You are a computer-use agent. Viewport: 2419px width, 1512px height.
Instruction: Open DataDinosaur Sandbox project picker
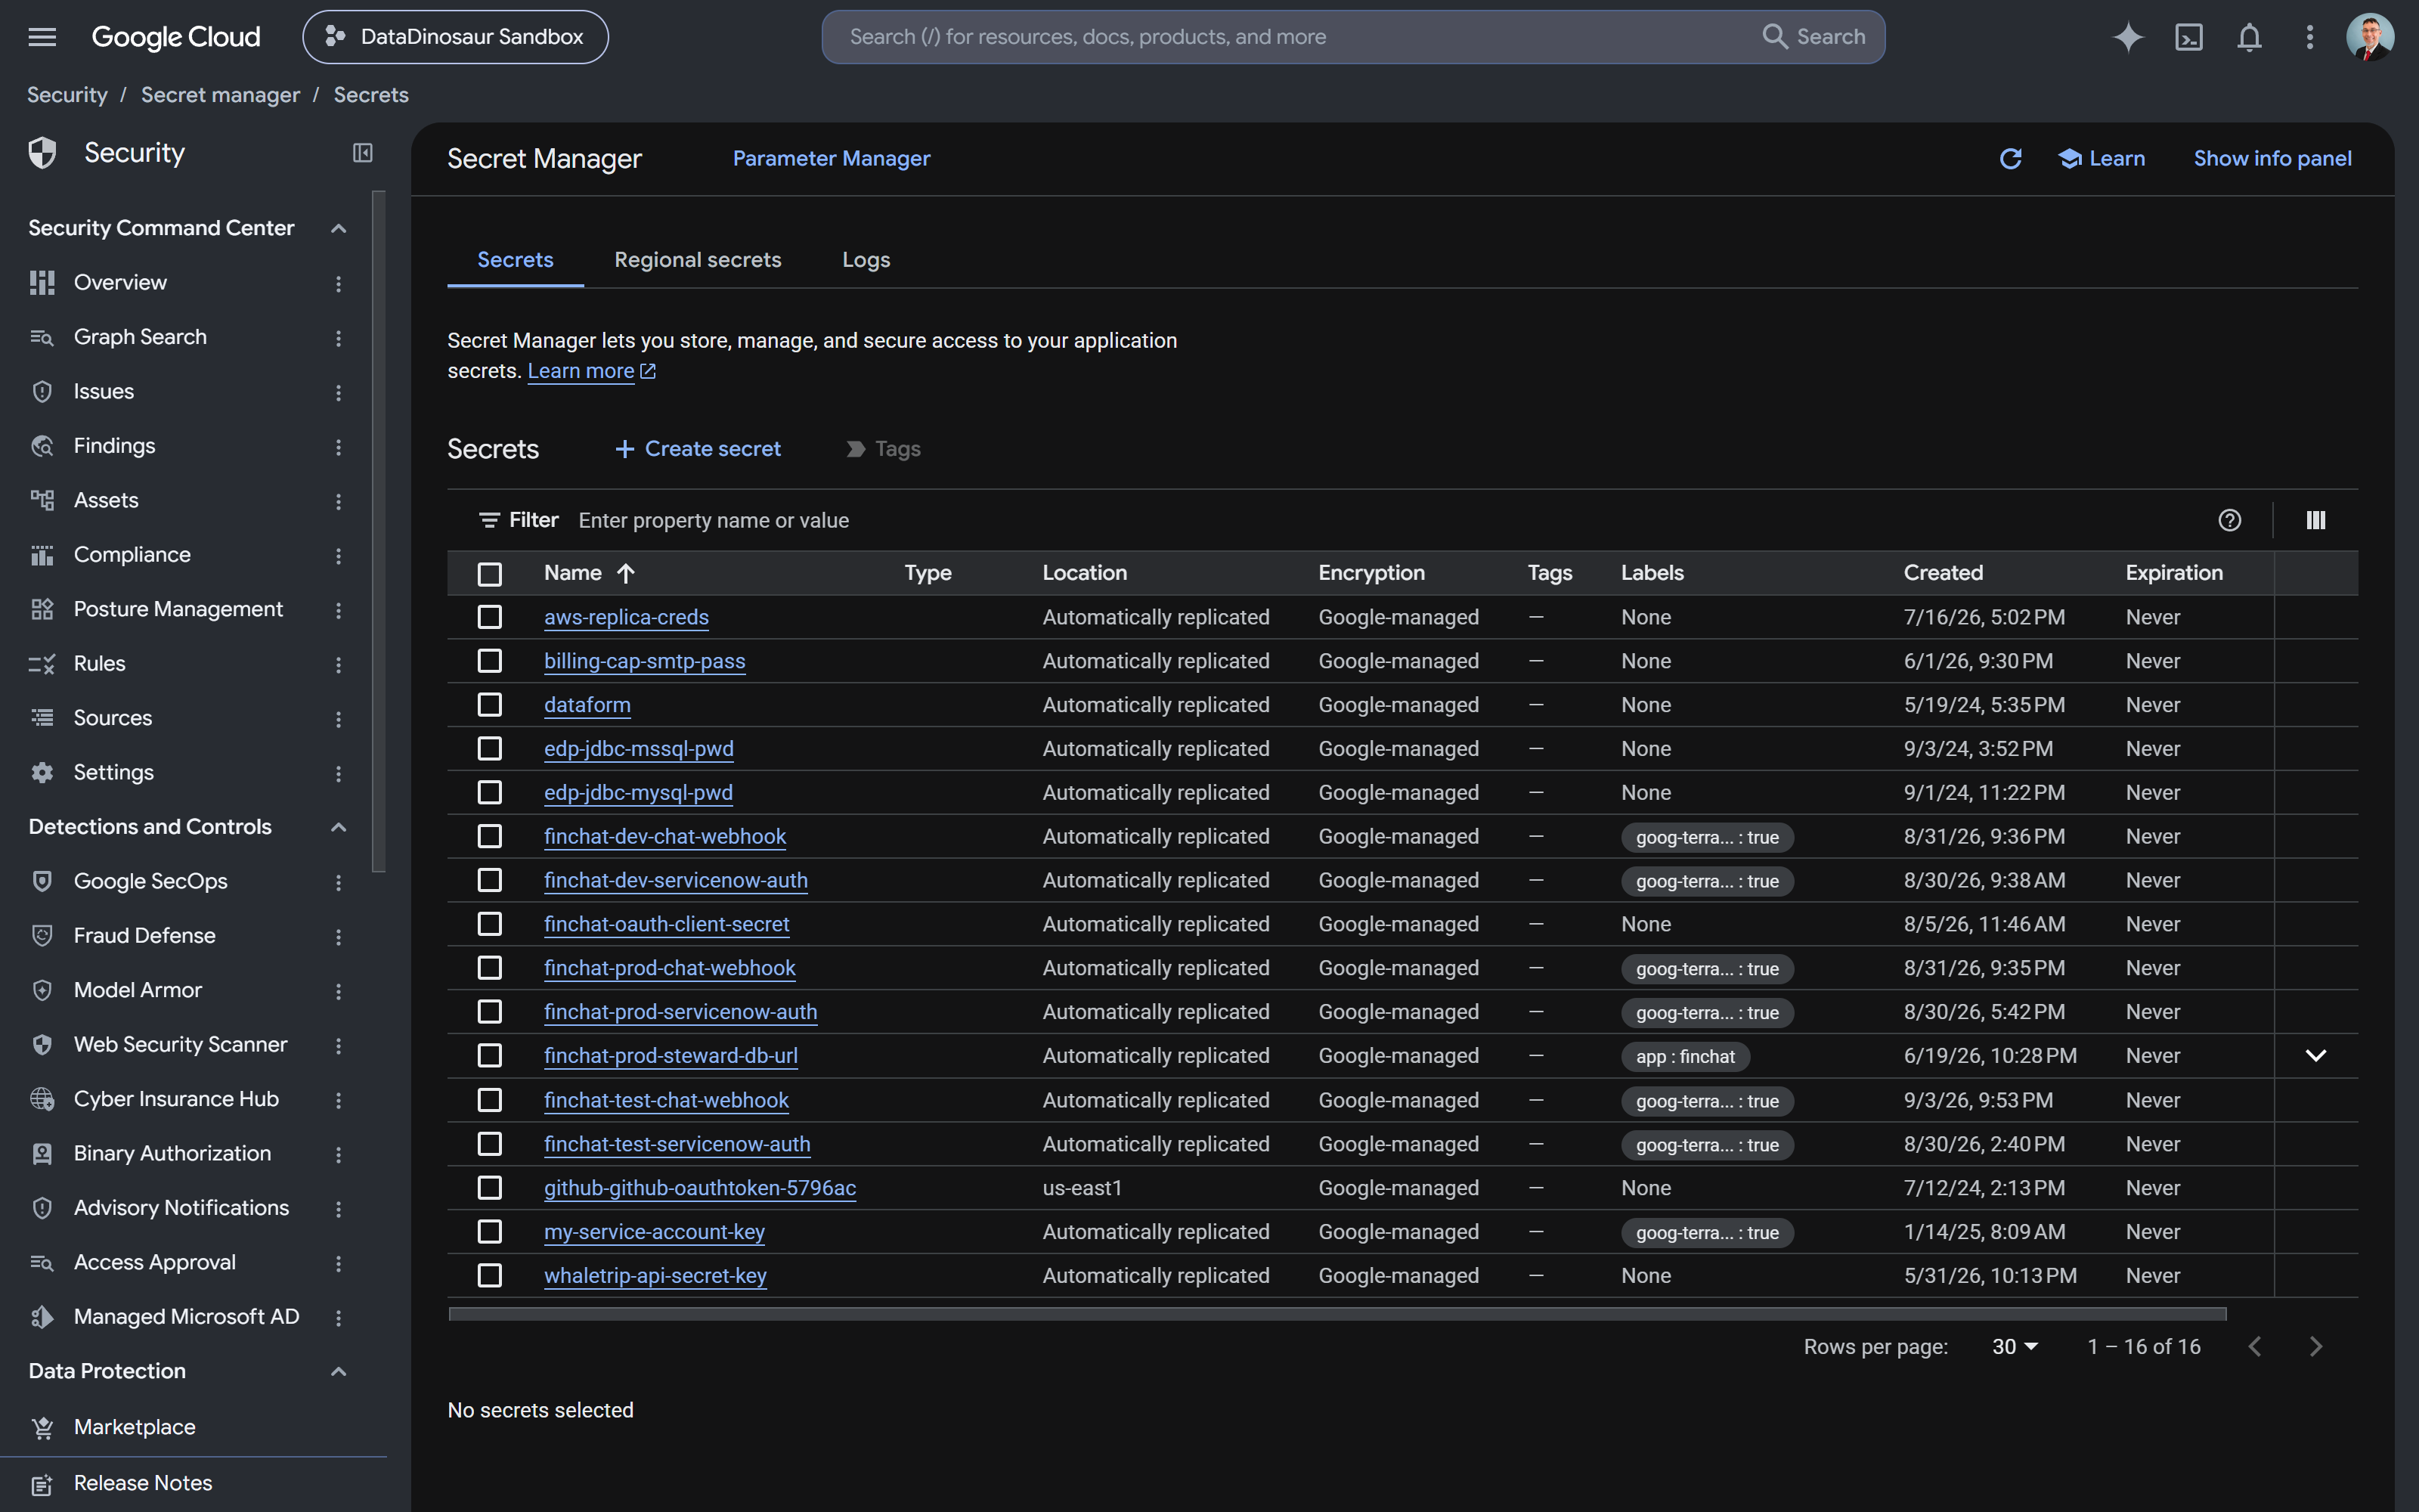coord(456,37)
